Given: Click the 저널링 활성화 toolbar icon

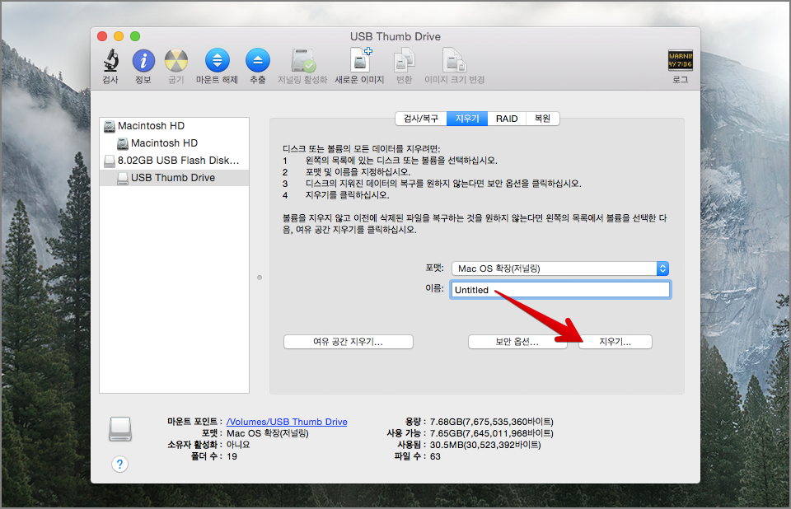Looking at the screenshot, I should (302, 60).
